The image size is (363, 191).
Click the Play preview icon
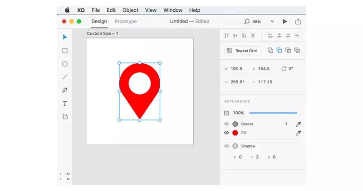point(285,21)
